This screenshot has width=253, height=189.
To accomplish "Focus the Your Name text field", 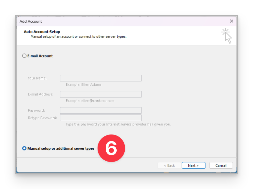I will [x=100, y=78].
